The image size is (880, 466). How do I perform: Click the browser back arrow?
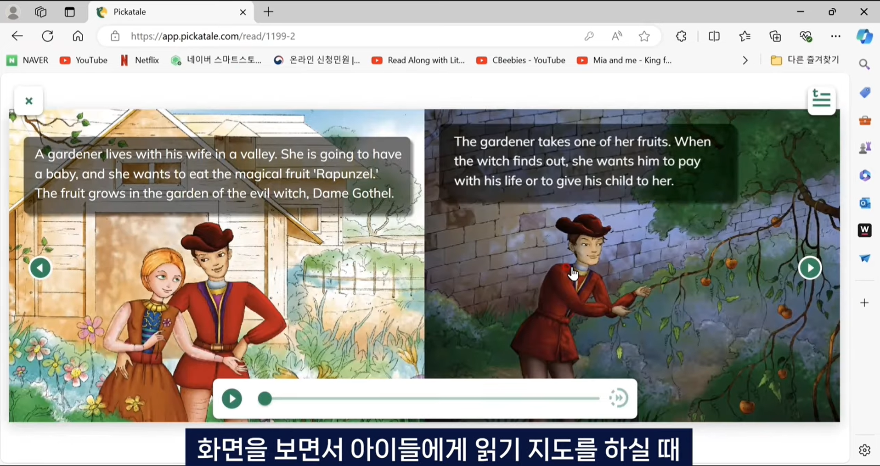pos(17,36)
